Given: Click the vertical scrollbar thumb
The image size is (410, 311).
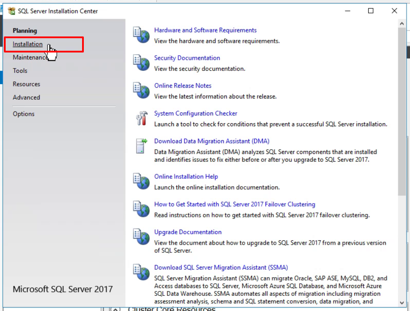Looking at the screenshot, I should [402, 111].
